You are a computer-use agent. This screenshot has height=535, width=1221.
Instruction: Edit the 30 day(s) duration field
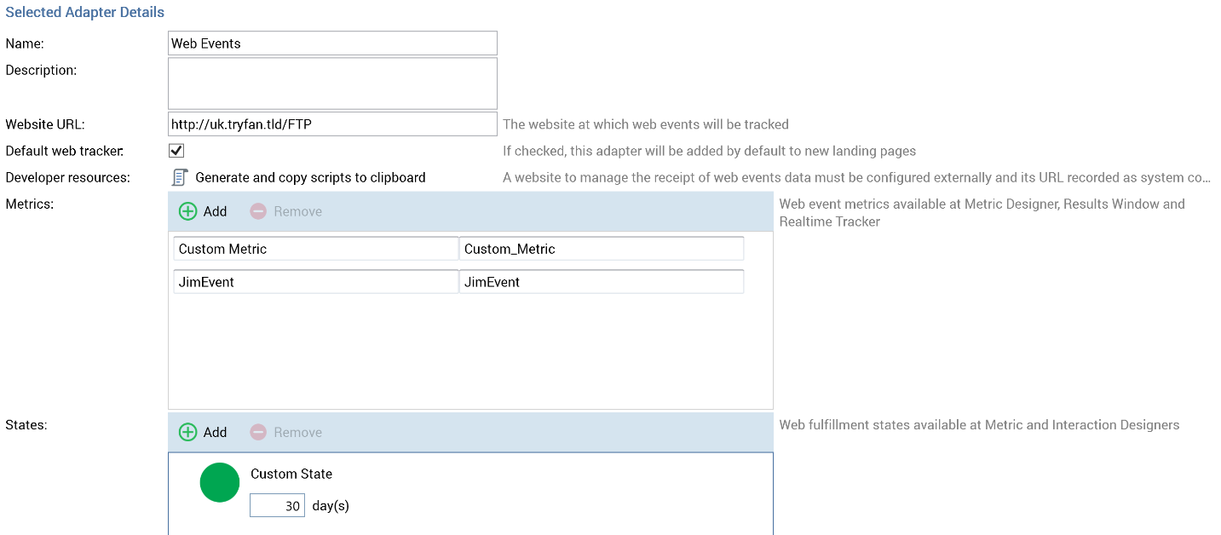click(x=277, y=506)
